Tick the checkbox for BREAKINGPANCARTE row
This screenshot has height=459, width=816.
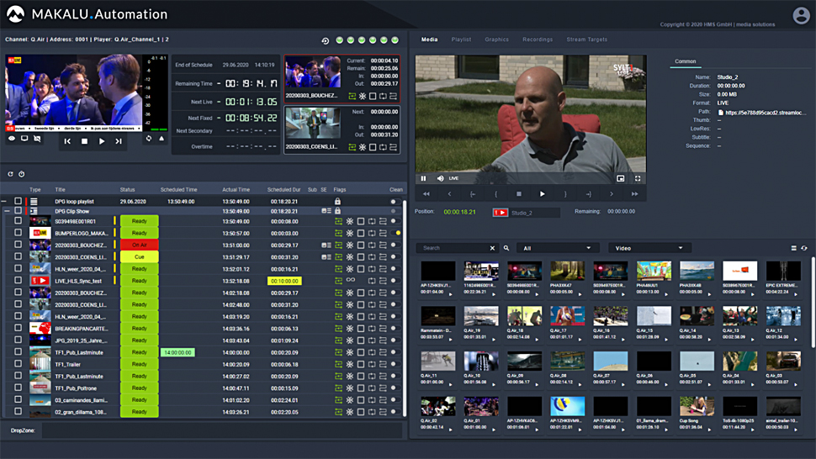click(19, 328)
